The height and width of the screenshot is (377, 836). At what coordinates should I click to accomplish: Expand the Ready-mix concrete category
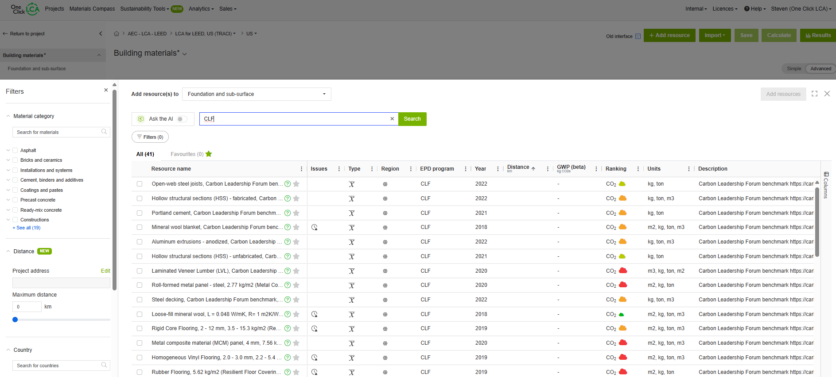coord(8,210)
